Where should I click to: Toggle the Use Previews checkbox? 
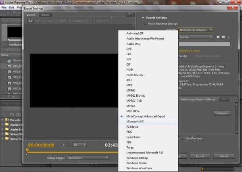coord(183,138)
